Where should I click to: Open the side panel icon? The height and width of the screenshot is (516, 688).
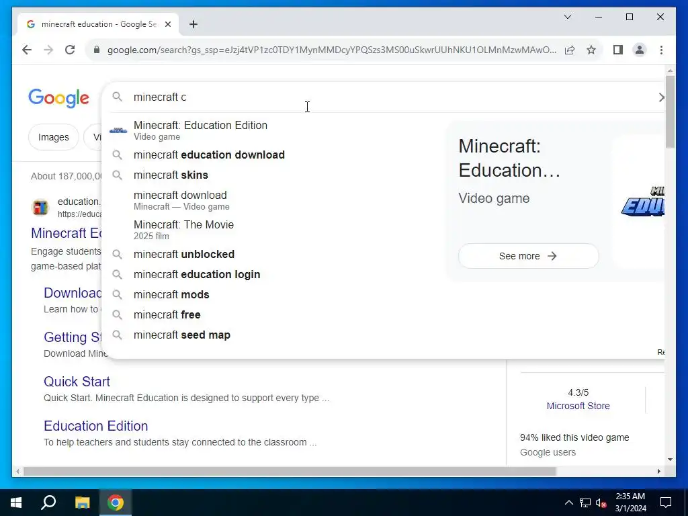pos(618,50)
